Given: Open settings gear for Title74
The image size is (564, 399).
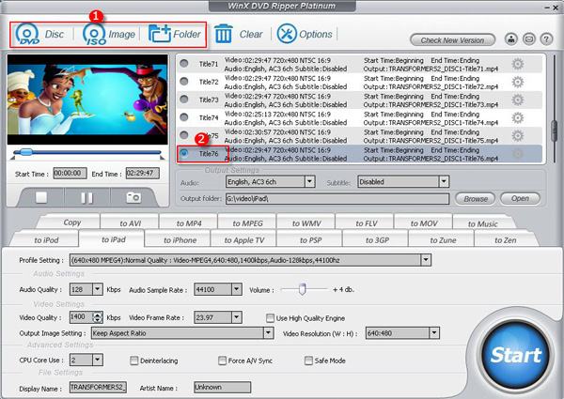Looking at the screenshot, I should click(x=518, y=117).
